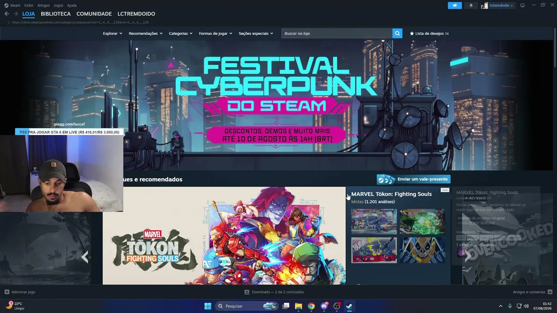This screenshot has height=313, width=557.
Task: Expand the Categorias dropdown
Action: pos(181,33)
